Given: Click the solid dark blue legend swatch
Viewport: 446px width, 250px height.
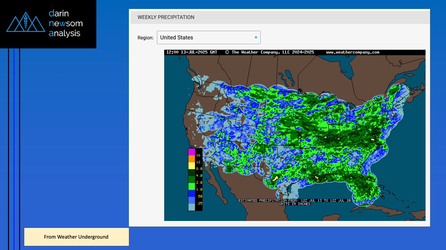Looking at the screenshot, I should 192,193.
